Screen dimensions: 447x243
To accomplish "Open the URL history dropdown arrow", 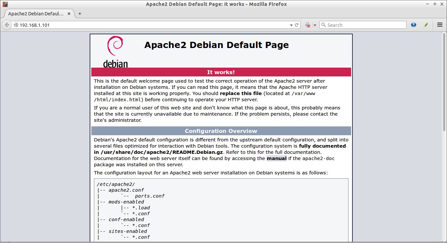I will (291, 25).
